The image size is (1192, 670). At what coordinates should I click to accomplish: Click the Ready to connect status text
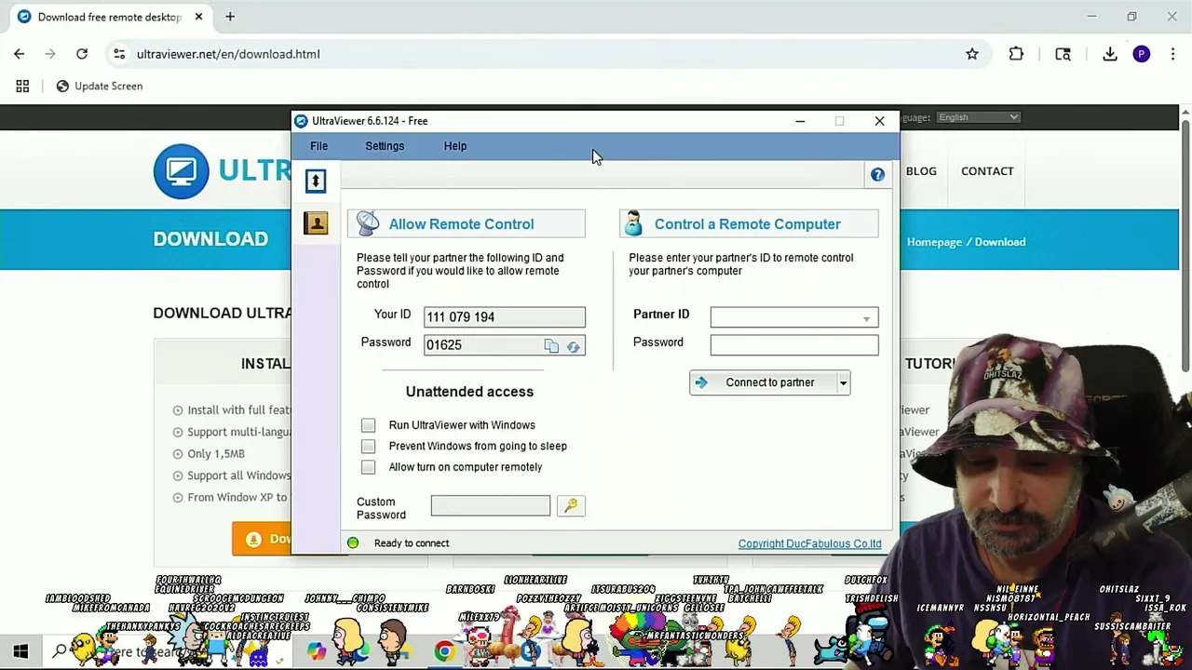[x=412, y=543]
